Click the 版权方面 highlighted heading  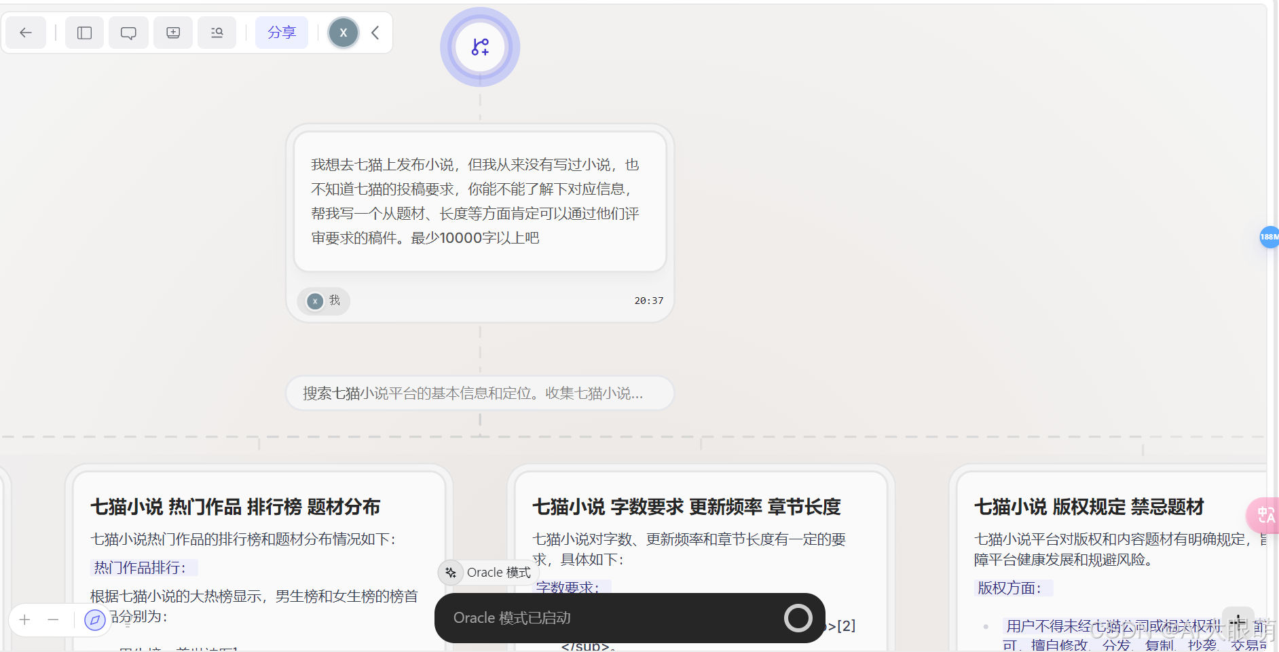[x=1014, y=588]
